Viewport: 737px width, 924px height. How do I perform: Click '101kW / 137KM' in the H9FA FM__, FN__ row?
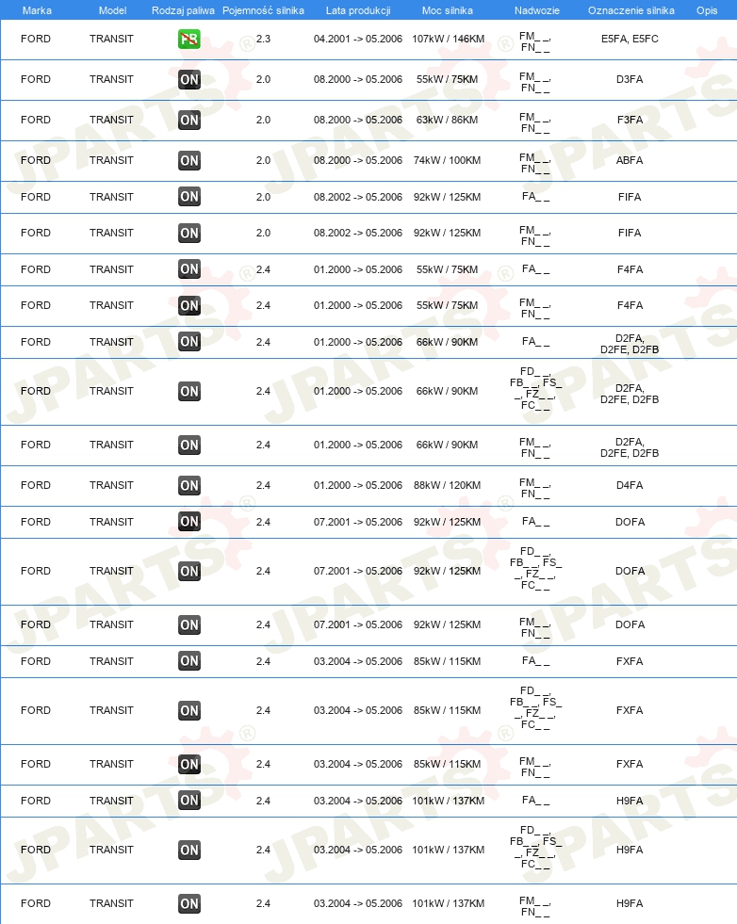click(x=448, y=903)
